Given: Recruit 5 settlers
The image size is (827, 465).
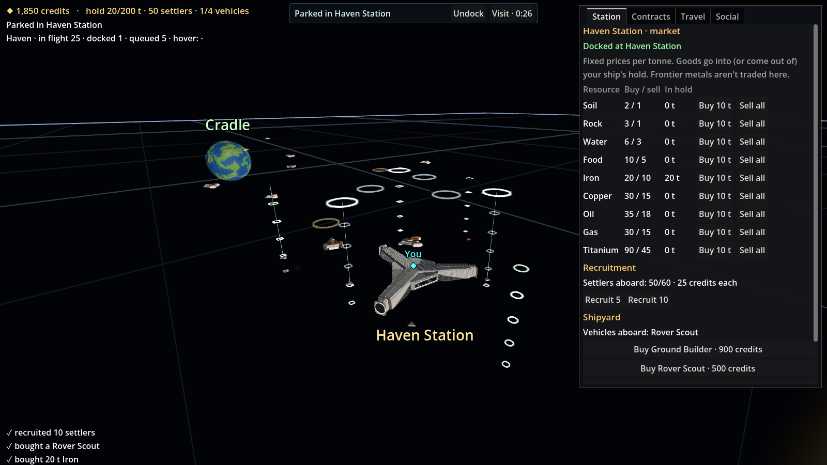Looking at the screenshot, I should pos(603,300).
